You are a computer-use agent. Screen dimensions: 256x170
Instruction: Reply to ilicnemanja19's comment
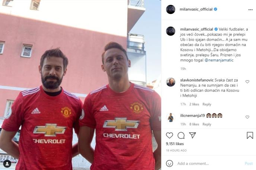pyautogui.click(x=207, y=124)
